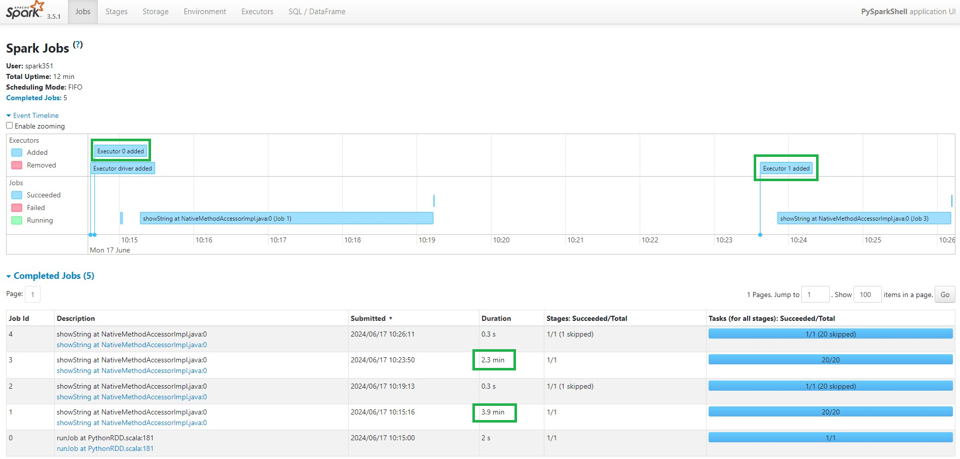Open the Executors tab
This screenshot has height=459, width=960.
(257, 12)
